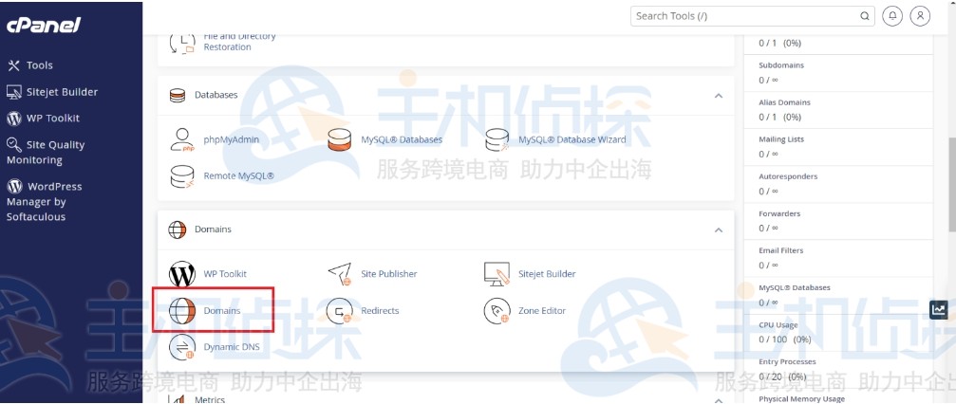Open Site Quality Monitoring in the sidebar

tap(46, 153)
